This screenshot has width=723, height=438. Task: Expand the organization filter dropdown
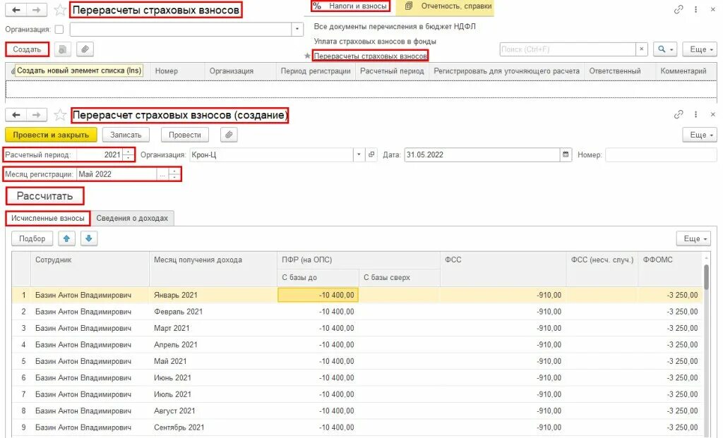pos(297,30)
